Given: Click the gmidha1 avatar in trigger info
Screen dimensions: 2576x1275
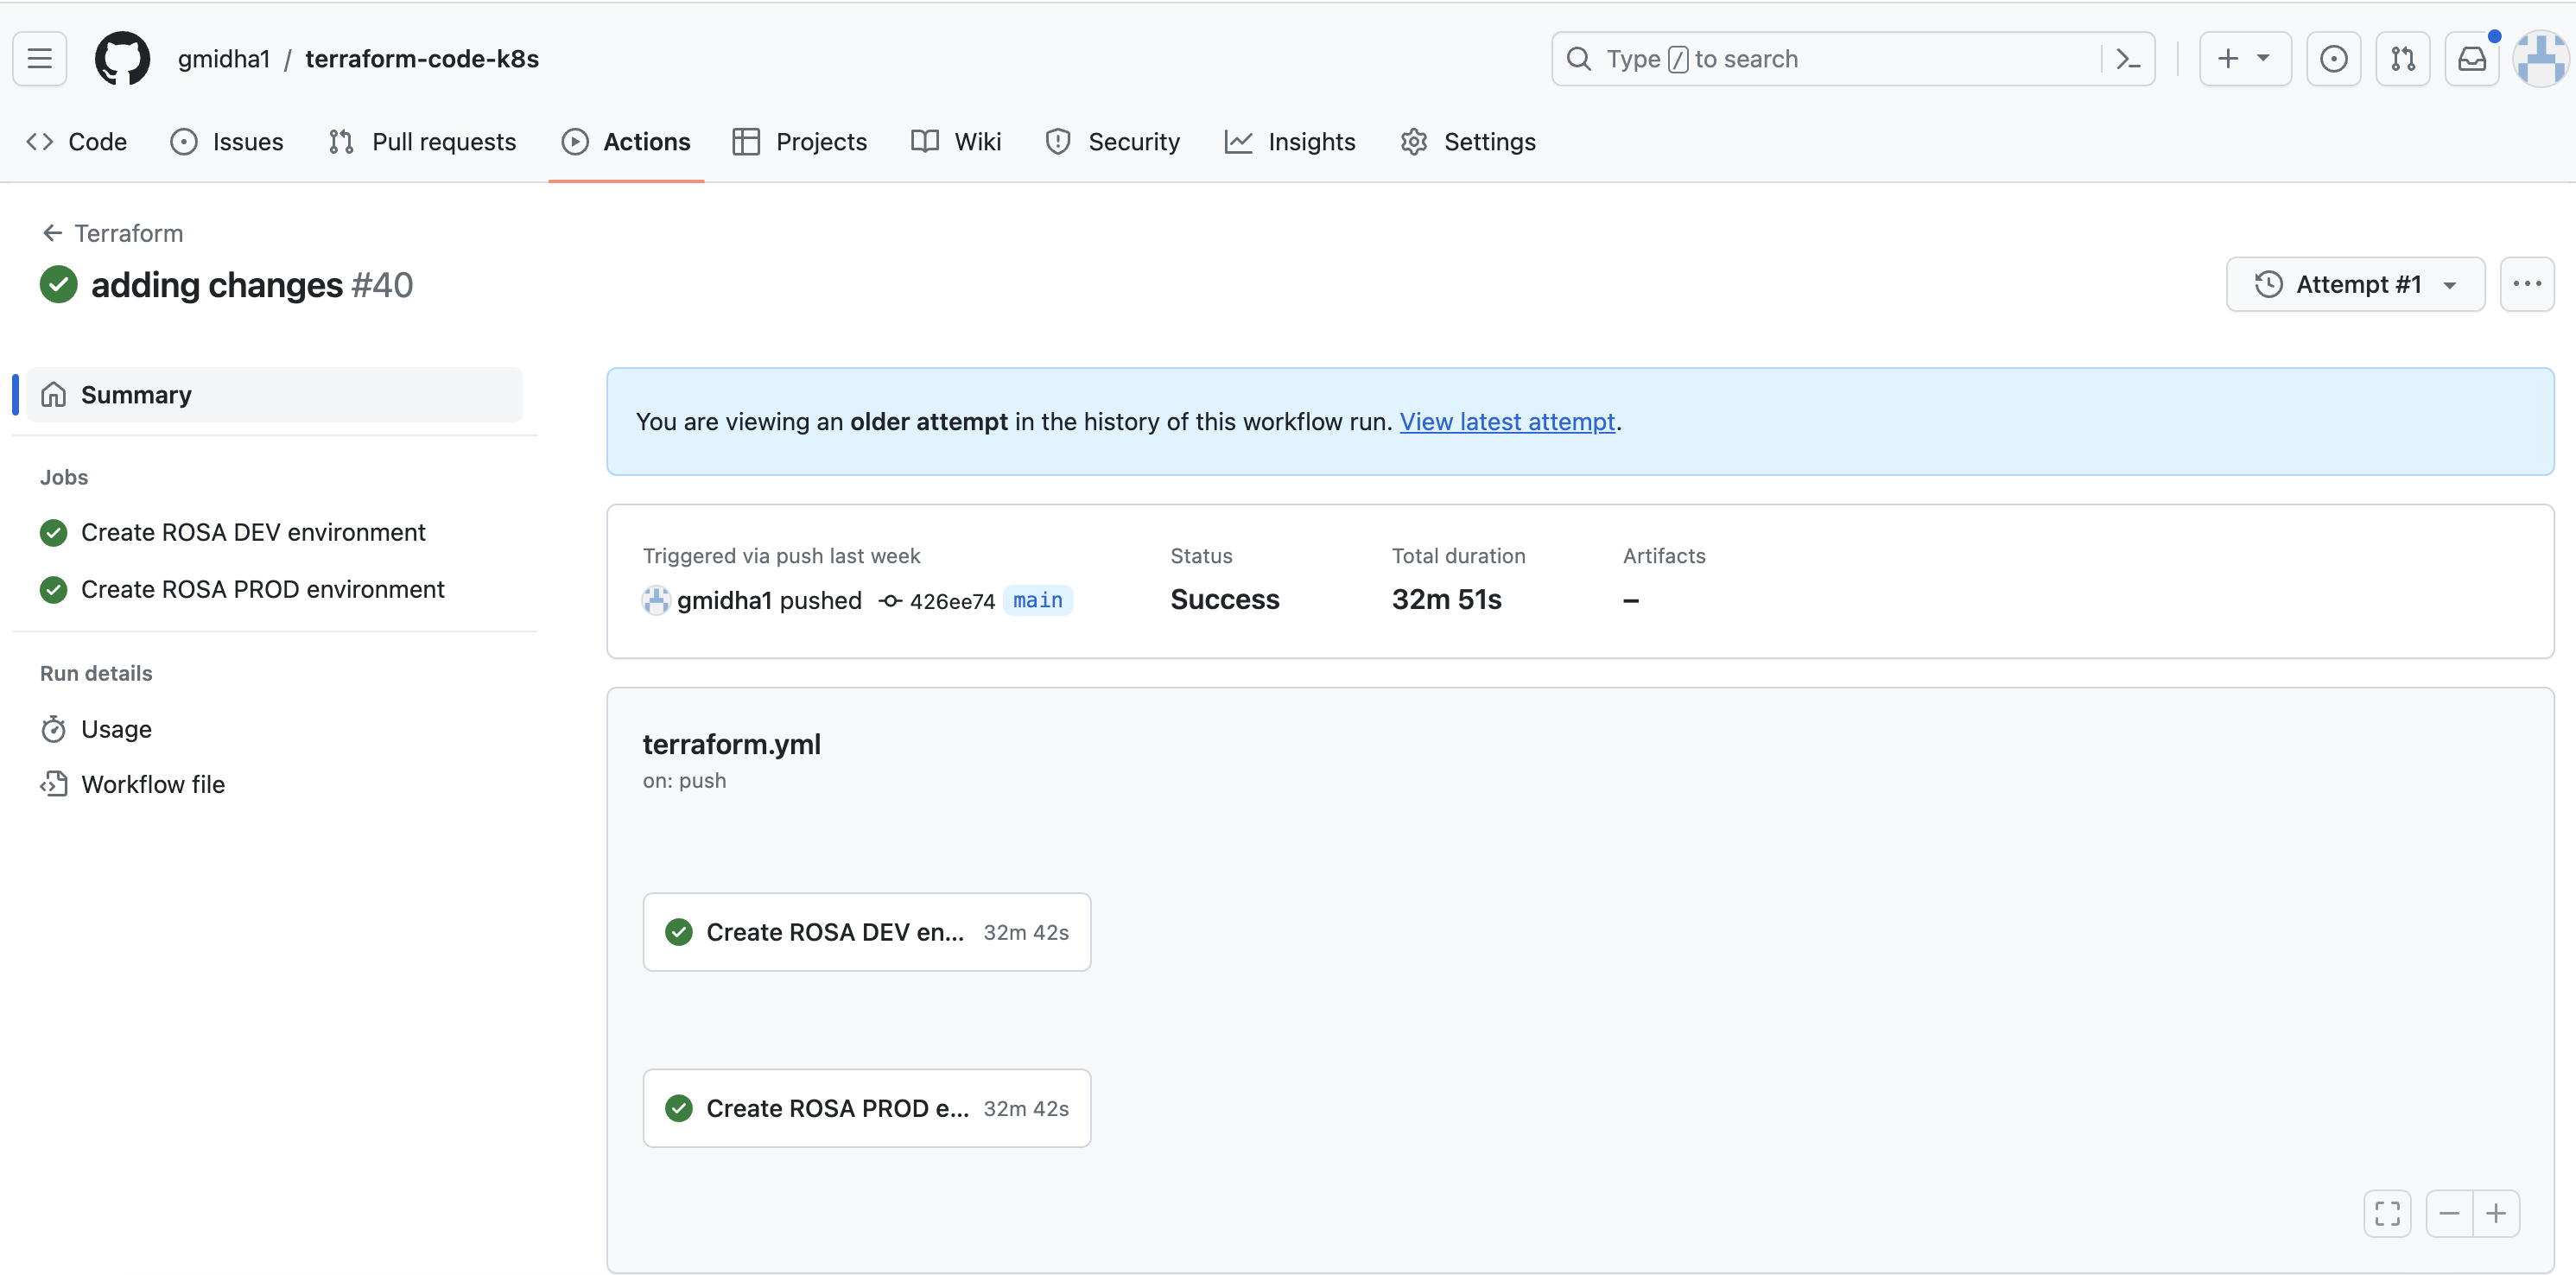Looking at the screenshot, I should [x=656, y=601].
